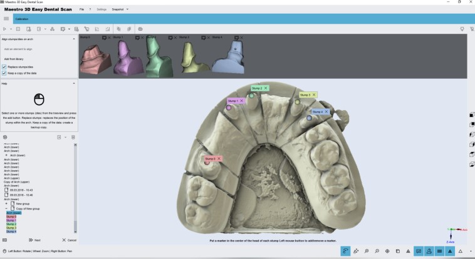Viewport: 475px width, 259px height.
Task: Open the hamburger menu icon
Action: [x=6, y=19]
